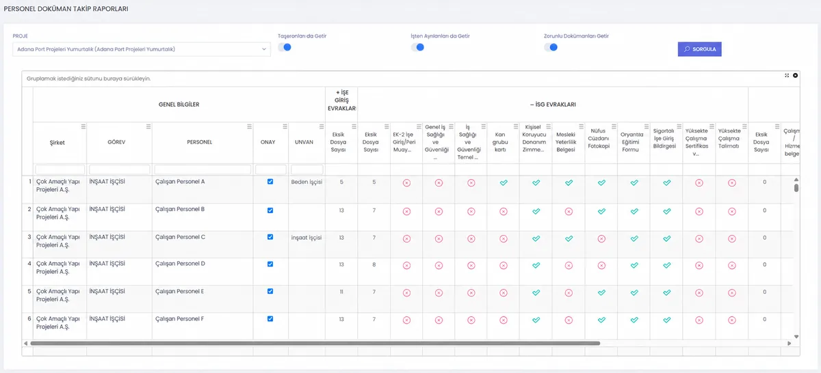Click horizontal scrollbar left arrow
The image size is (821, 373).
[25, 343]
